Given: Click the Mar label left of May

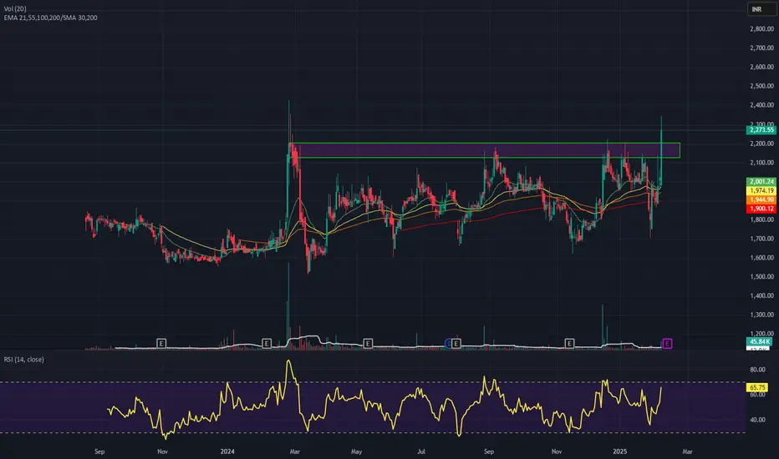Looking at the screenshot, I should tap(294, 451).
